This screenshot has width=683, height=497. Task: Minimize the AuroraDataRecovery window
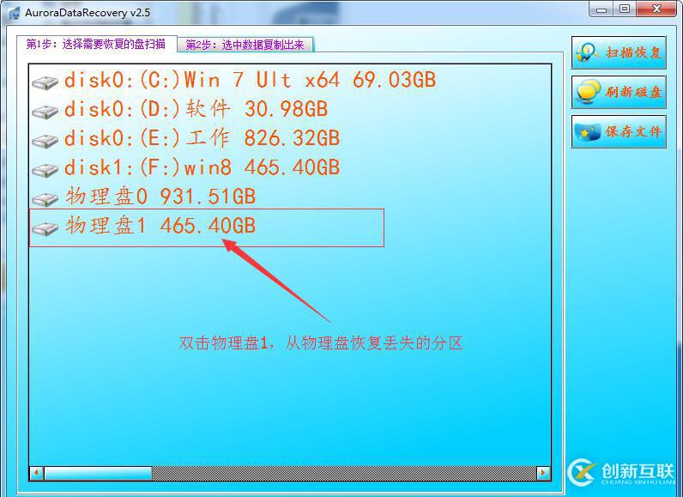pos(602,9)
